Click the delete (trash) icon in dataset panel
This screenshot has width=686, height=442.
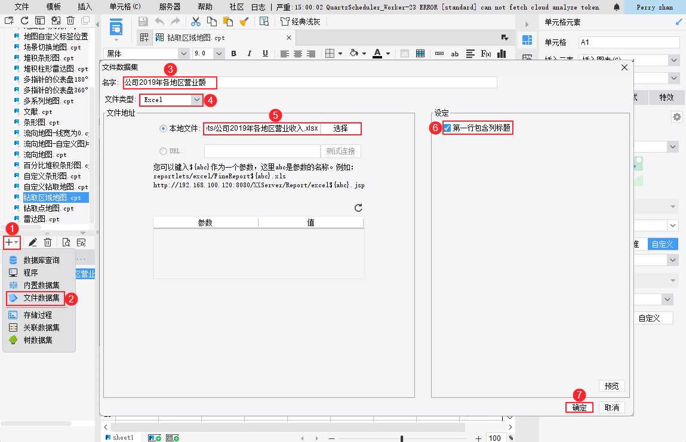(48, 242)
